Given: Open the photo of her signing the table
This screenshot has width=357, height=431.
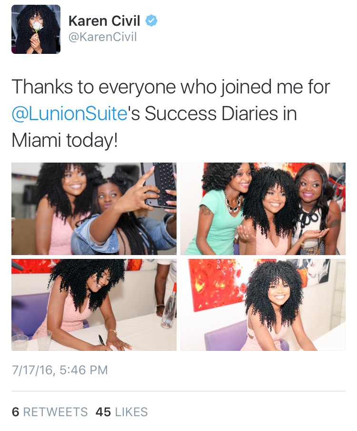Looking at the screenshot, I should 94,305.
